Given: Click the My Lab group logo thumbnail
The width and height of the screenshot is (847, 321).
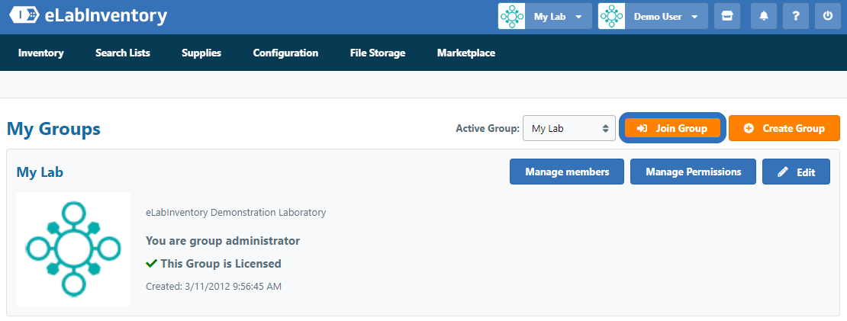Looking at the screenshot, I should (x=73, y=249).
